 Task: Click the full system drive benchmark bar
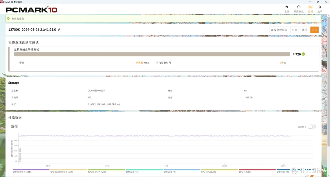[152, 54]
